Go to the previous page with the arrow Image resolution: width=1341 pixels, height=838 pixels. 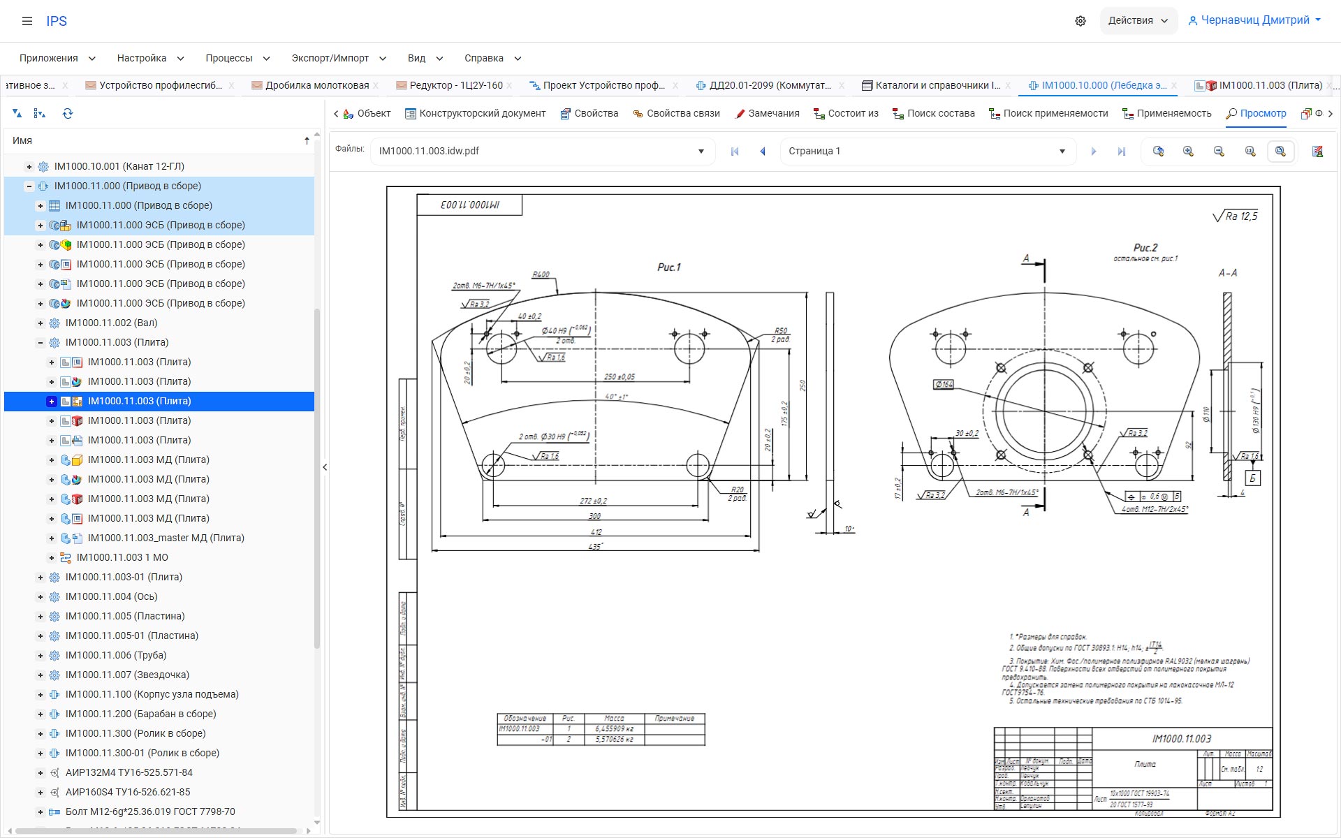[x=763, y=152]
